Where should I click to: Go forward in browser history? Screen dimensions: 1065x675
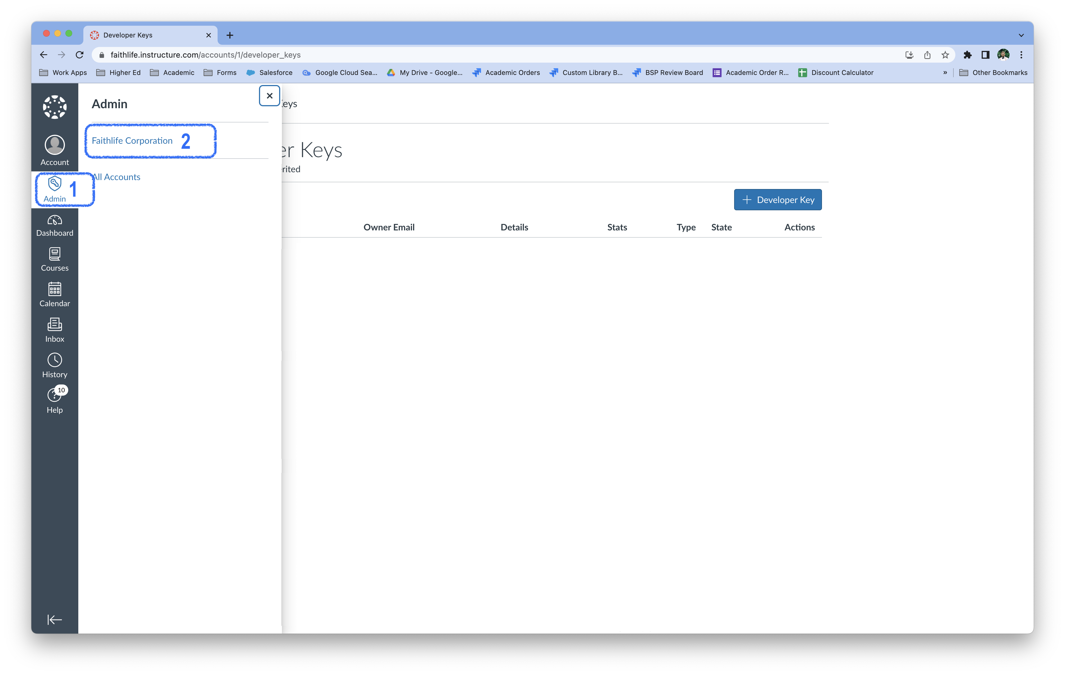click(x=62, y=55)
